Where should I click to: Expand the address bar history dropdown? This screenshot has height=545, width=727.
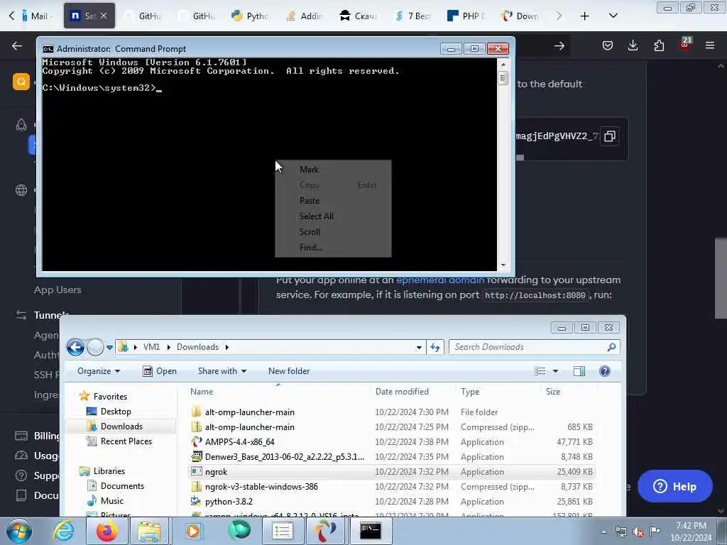(x=419, y=347)
